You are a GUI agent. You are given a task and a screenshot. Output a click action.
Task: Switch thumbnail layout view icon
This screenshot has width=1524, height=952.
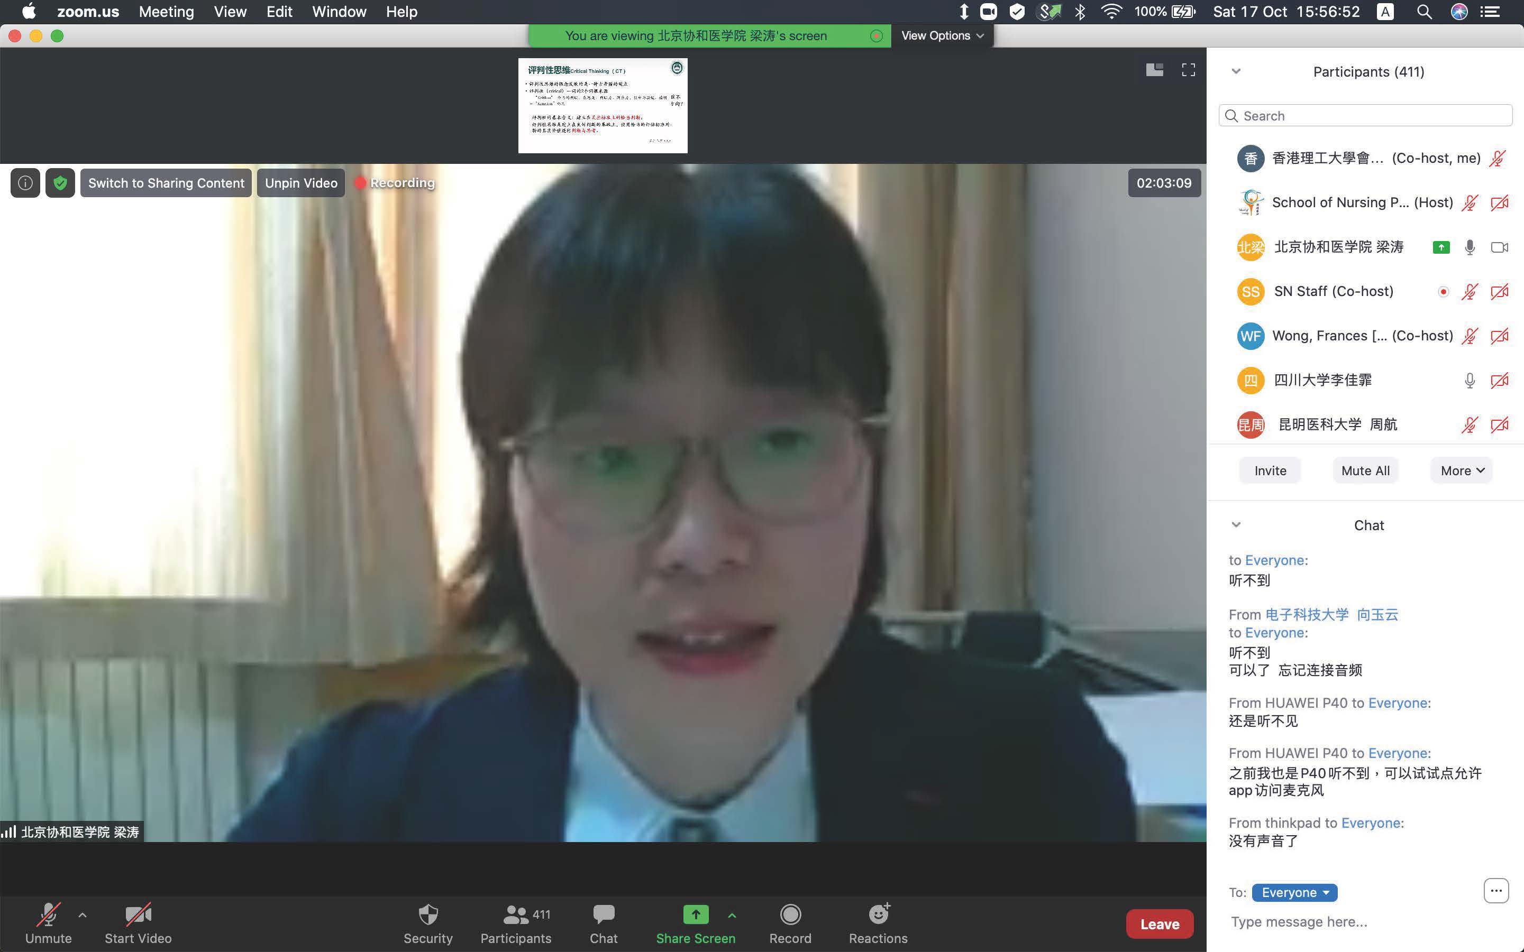[x=1154, y=70]
